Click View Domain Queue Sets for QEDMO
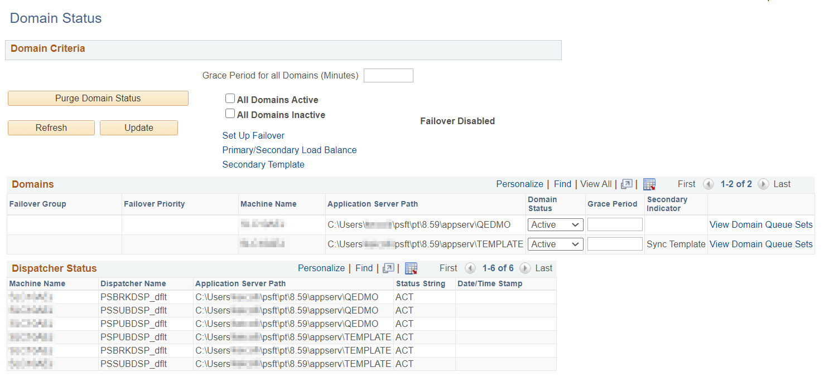 coord(761,224)
